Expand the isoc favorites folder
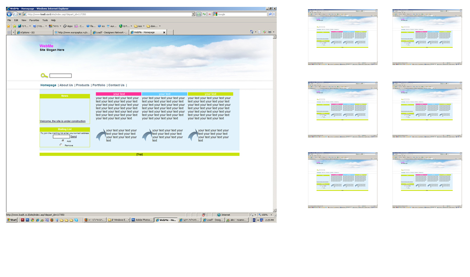 140,26
